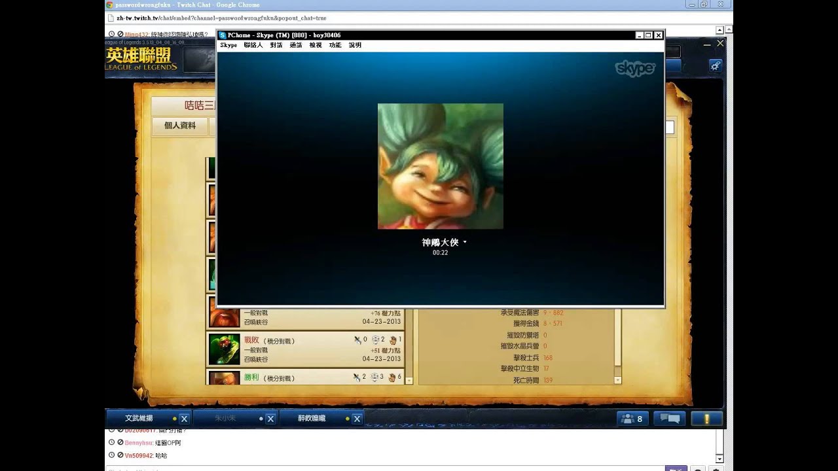Viewport: 838px width, 471px height.
Task: Click the tools icon in League client header
Action: [x=716, y=65]
